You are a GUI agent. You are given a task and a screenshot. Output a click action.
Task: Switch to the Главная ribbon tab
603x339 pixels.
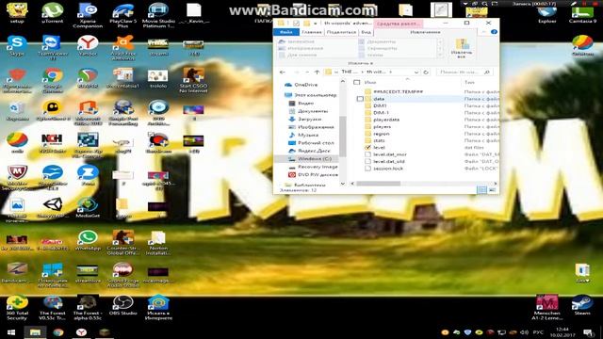(x=312, y=32)
